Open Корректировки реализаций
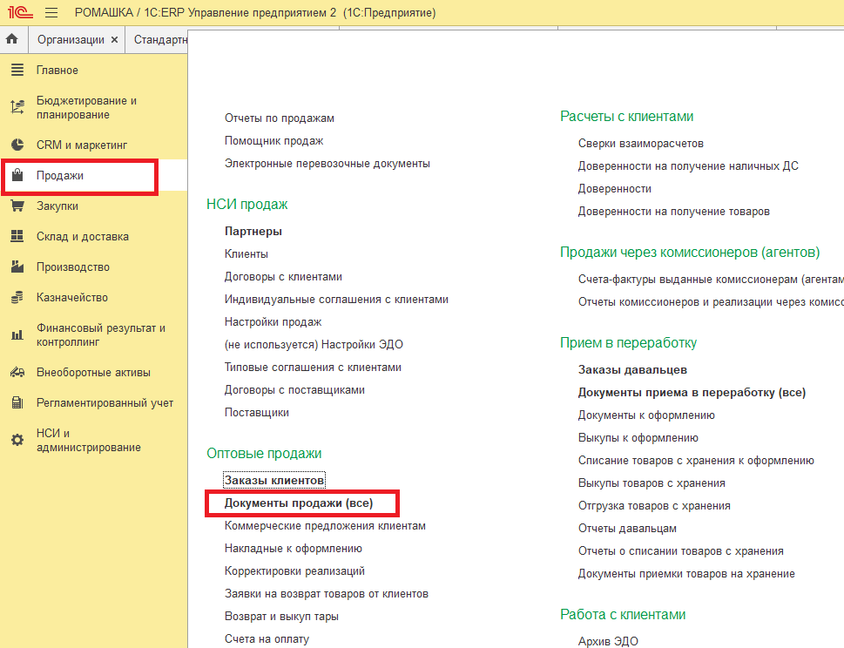 coord(294,571)
